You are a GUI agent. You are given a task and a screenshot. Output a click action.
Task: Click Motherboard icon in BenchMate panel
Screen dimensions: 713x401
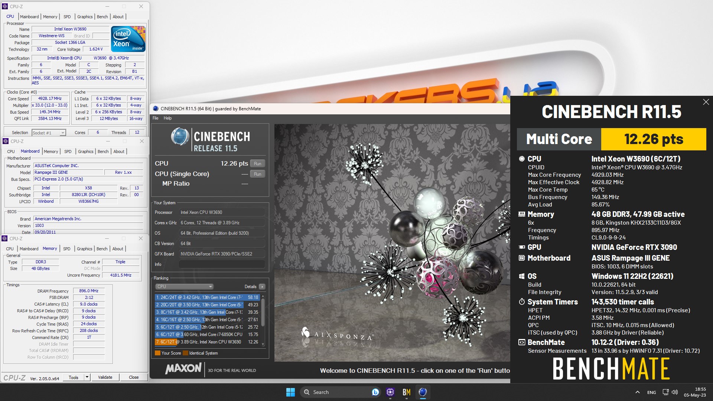[x=522, y=258]
